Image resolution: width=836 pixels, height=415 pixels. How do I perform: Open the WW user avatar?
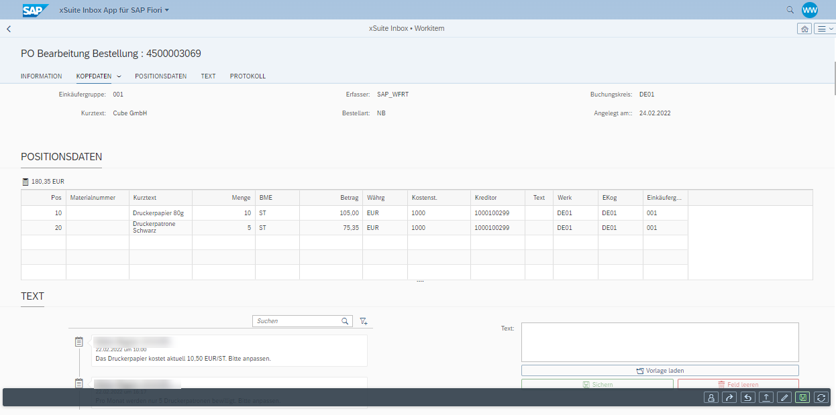tap(810, 10)
